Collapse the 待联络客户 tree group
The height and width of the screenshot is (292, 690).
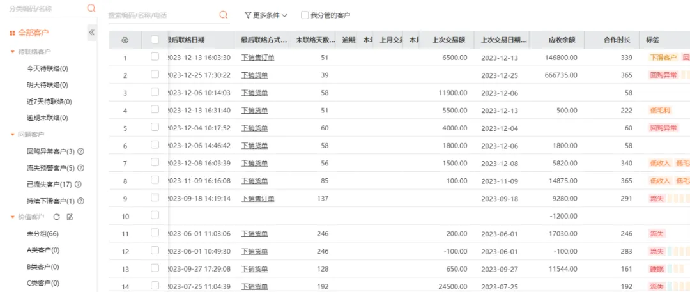point(12,52)
